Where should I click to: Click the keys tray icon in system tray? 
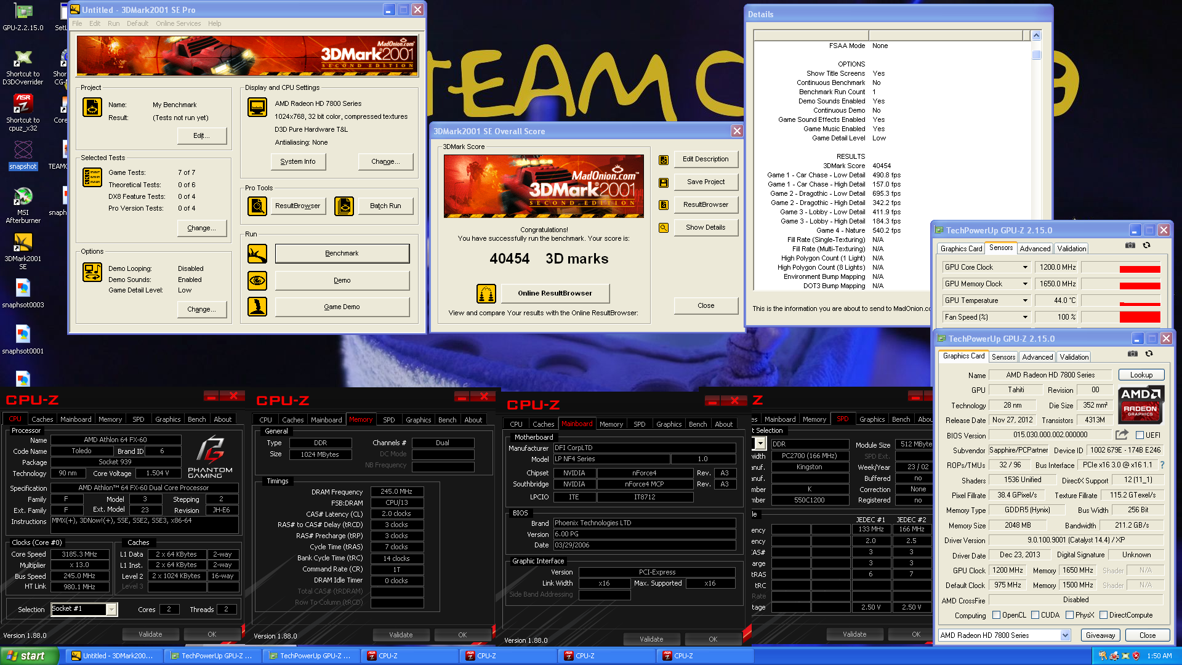point(1102,656)
